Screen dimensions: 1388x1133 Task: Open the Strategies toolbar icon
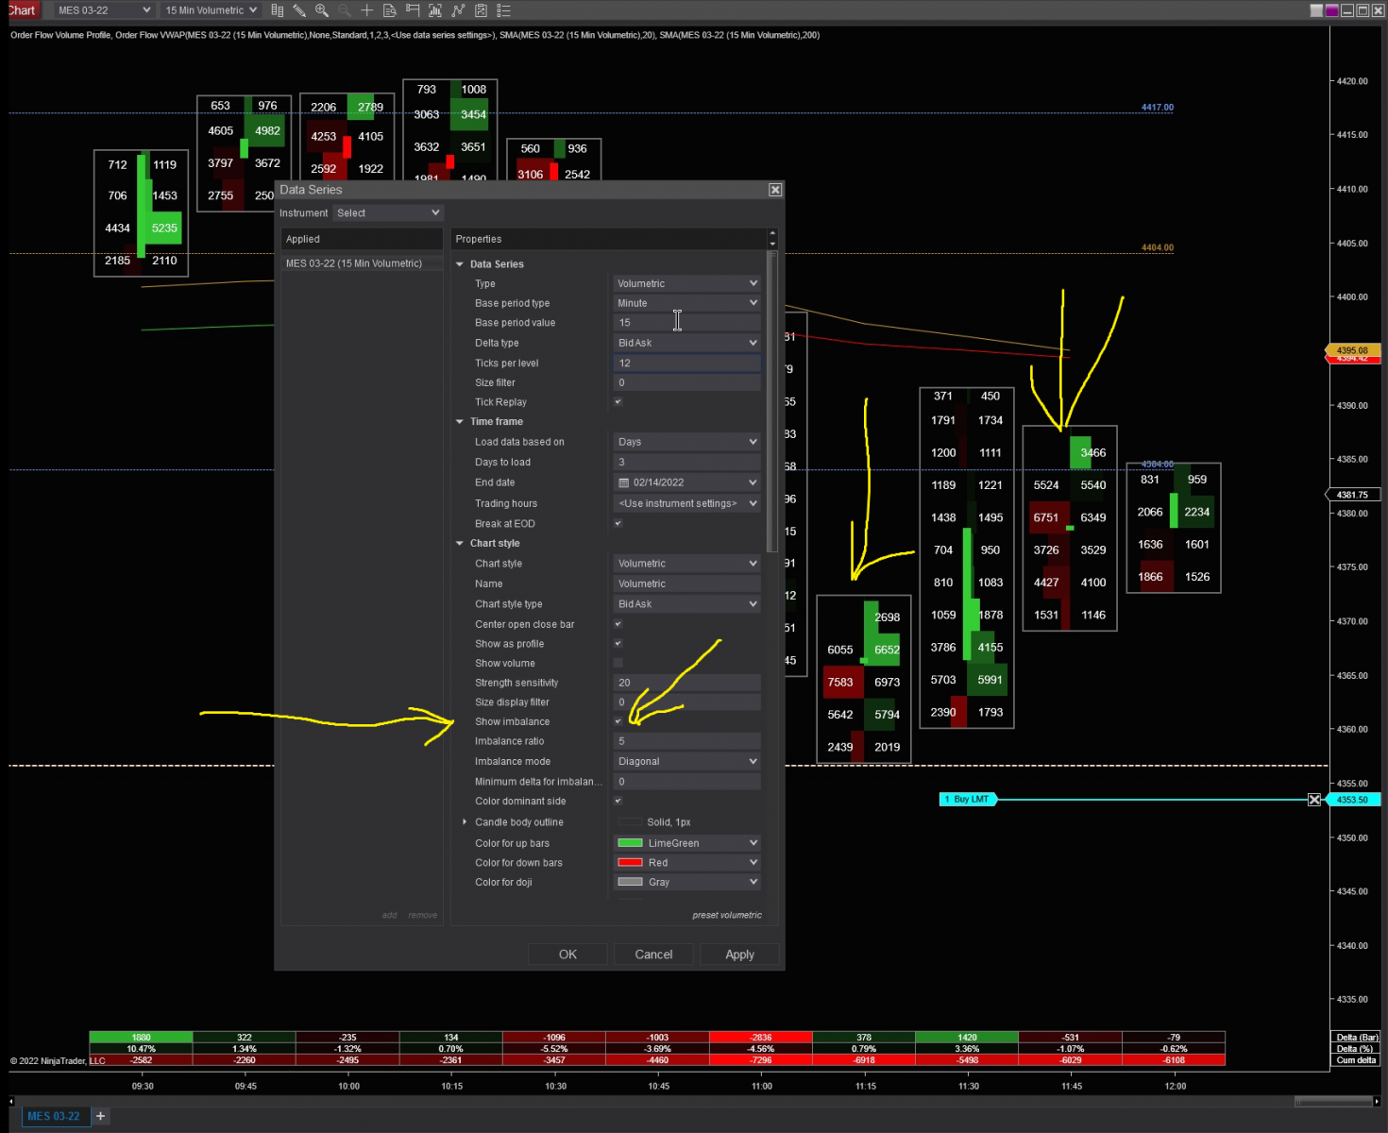tap(481, 10)
